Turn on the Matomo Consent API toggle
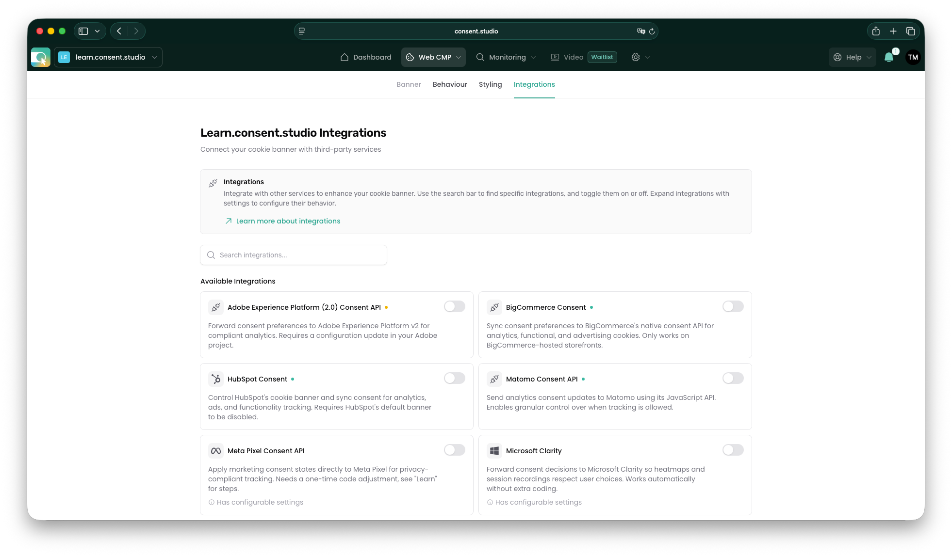Viewport: 952px width, 556px height. (x=733, y=378)
